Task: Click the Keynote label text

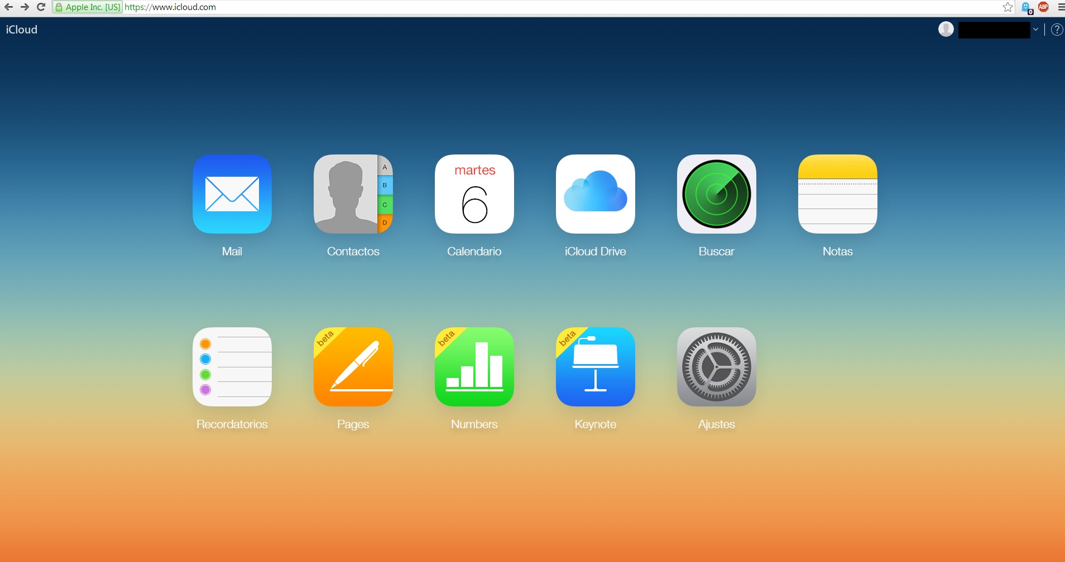Action: [x=596, y=424]
